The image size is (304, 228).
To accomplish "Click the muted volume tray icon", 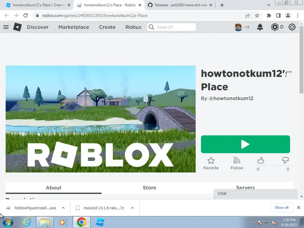I will [274, 222].
